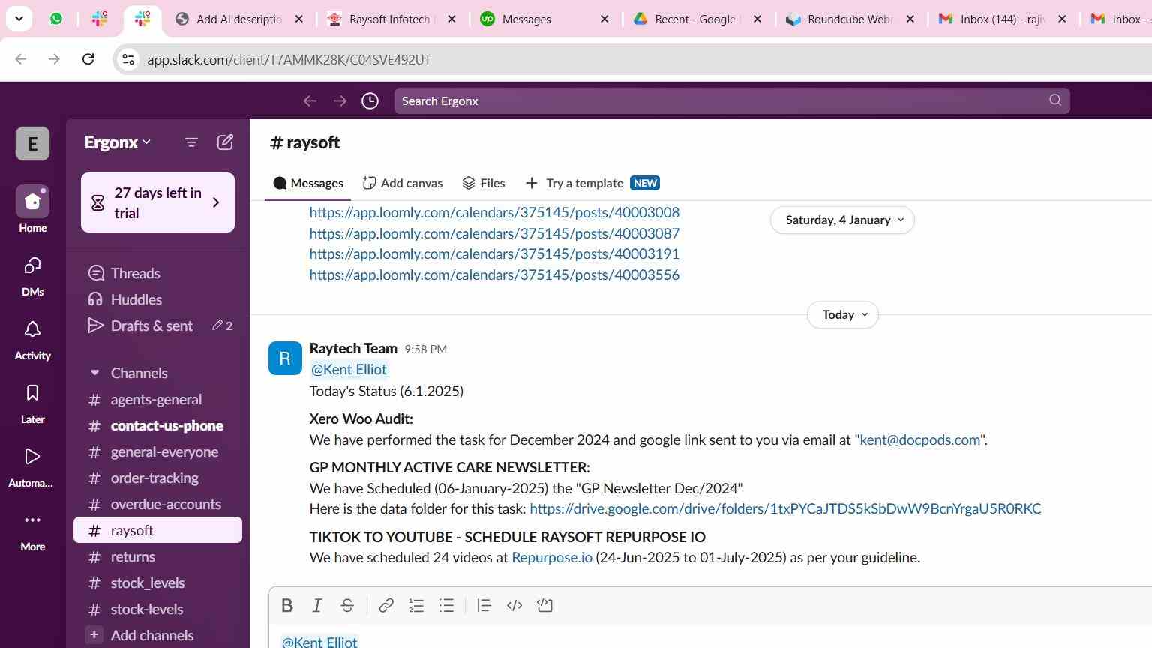
Task: Open the Today date jump dropdown
Action: pyautogui.click(x=843, y=315)
